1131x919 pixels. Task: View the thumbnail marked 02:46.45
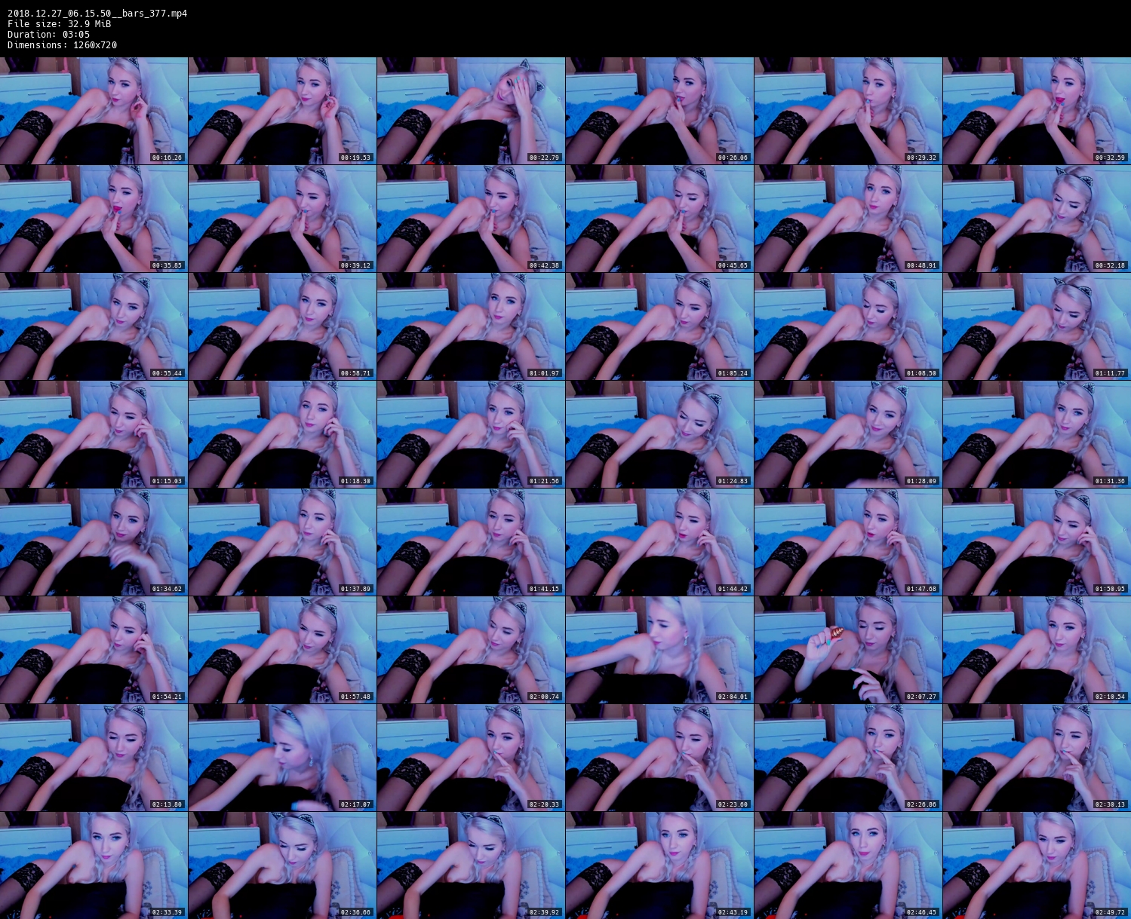click(848, 865)
